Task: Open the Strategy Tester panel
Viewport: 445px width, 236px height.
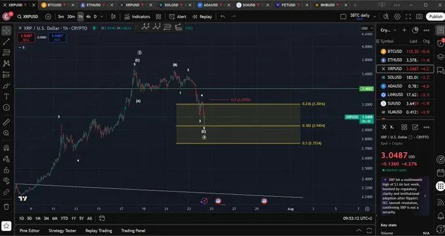Action: [62, 231]
